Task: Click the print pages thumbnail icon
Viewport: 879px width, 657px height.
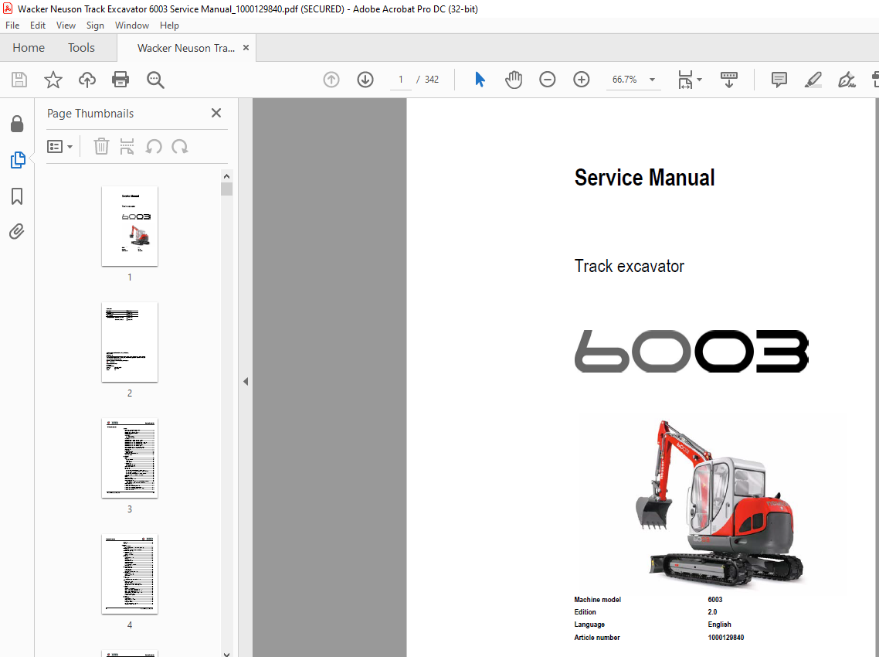Action: pos(127,146)
